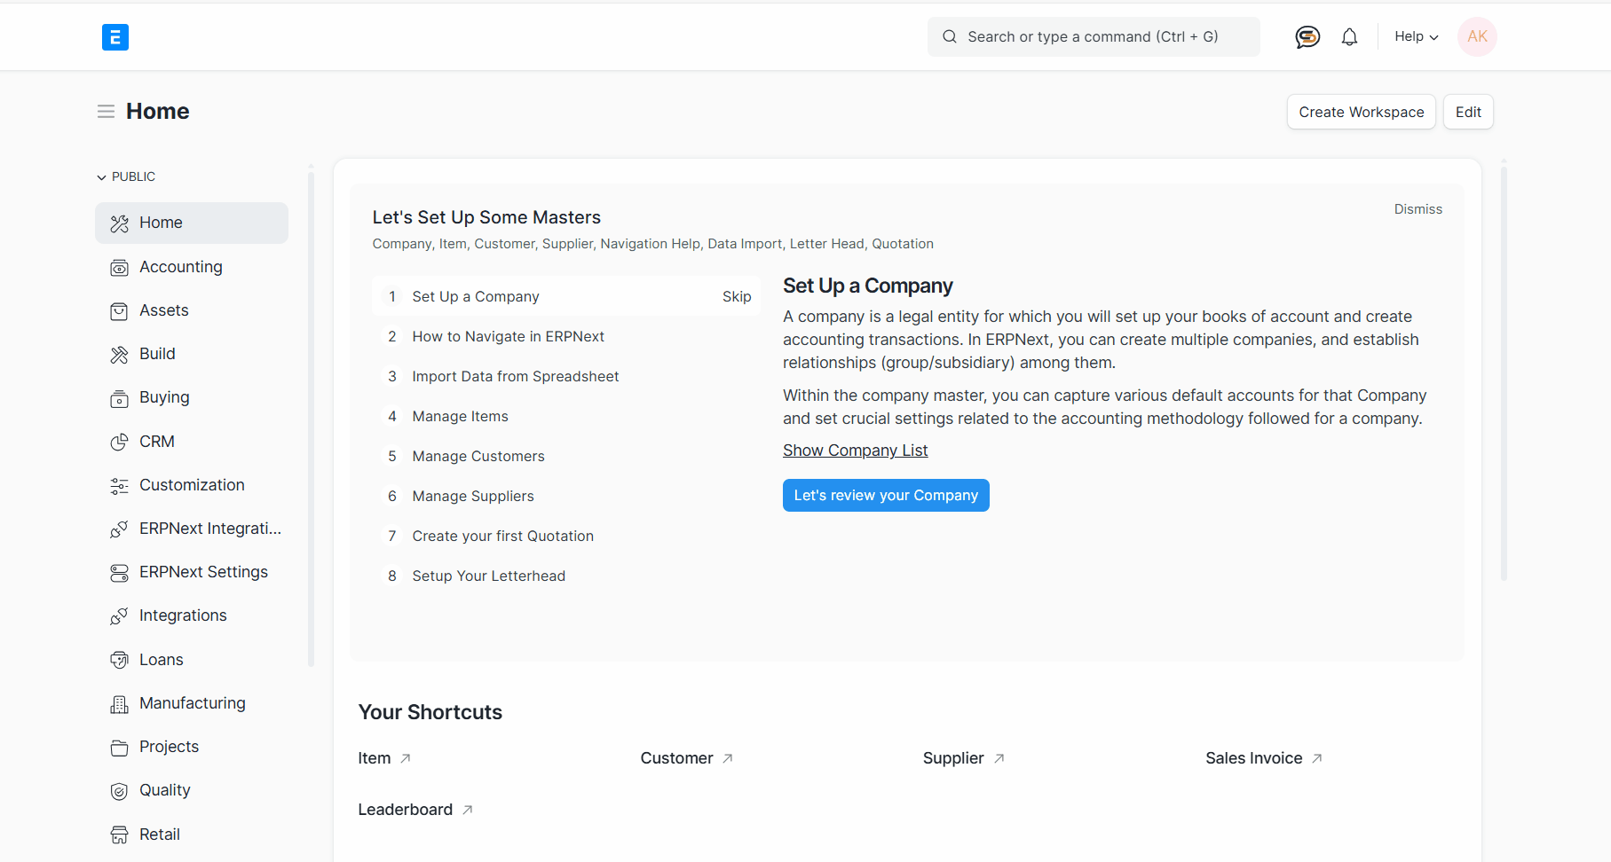Select Set Up a Company step
This screenshot has height=862, width=1611.
(x=476, y=297)
